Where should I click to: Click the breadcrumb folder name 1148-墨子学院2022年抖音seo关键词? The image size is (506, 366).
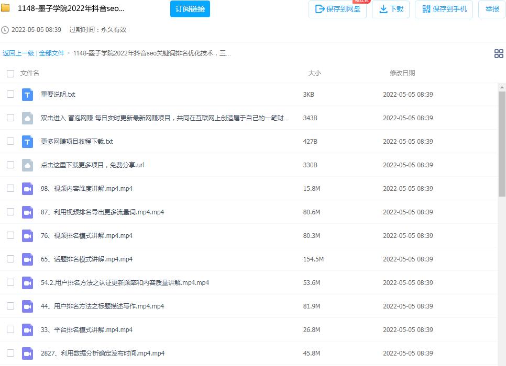(x=152, y=53)
